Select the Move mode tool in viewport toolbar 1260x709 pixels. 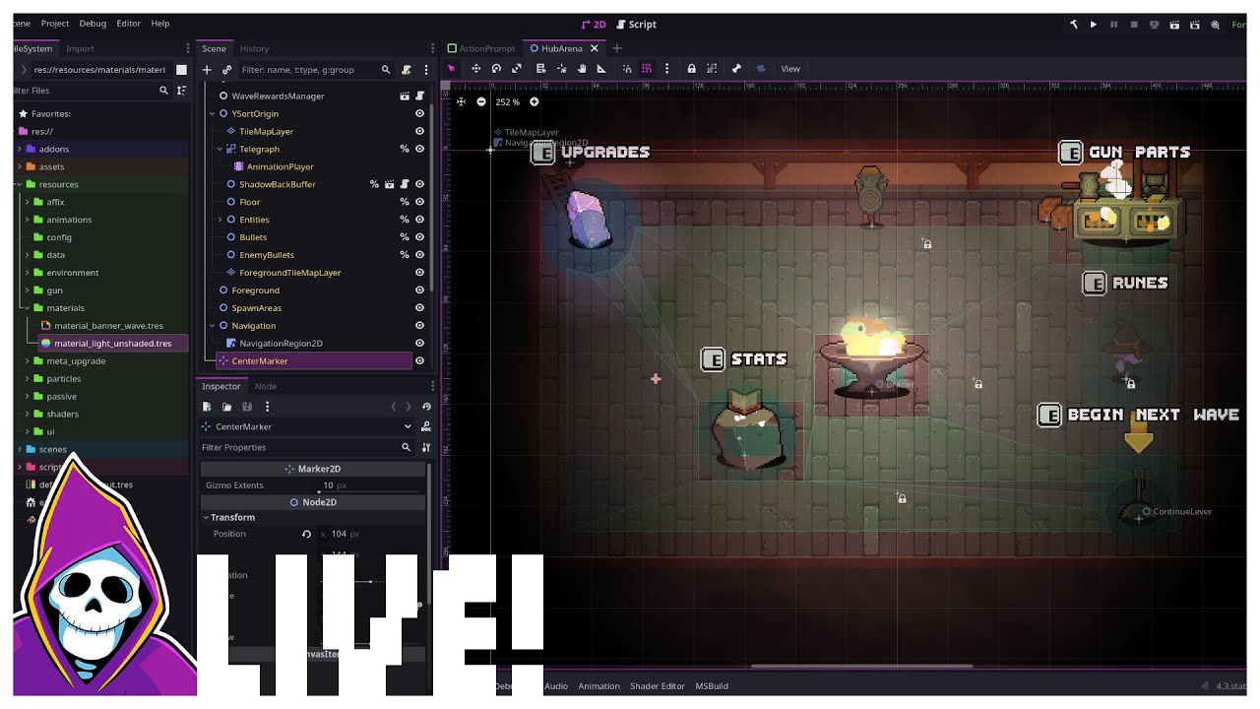click(x=475, y=69)
